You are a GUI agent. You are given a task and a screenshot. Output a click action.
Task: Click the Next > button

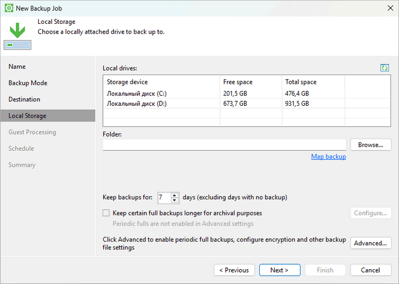[x=279, y=270]
